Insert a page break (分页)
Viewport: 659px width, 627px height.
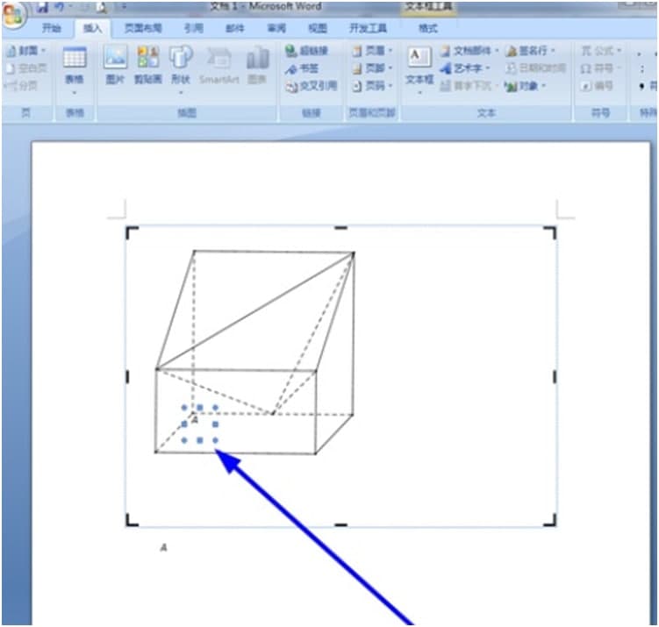[x=21, y=86]
